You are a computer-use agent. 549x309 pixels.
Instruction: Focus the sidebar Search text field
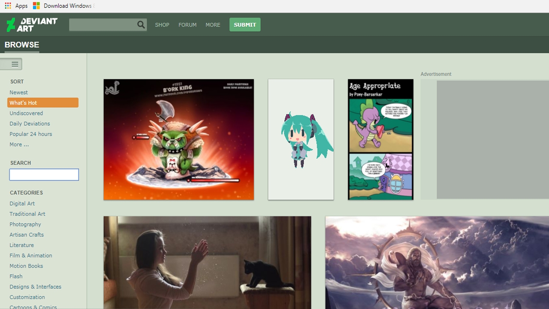[x=44, y=175]
